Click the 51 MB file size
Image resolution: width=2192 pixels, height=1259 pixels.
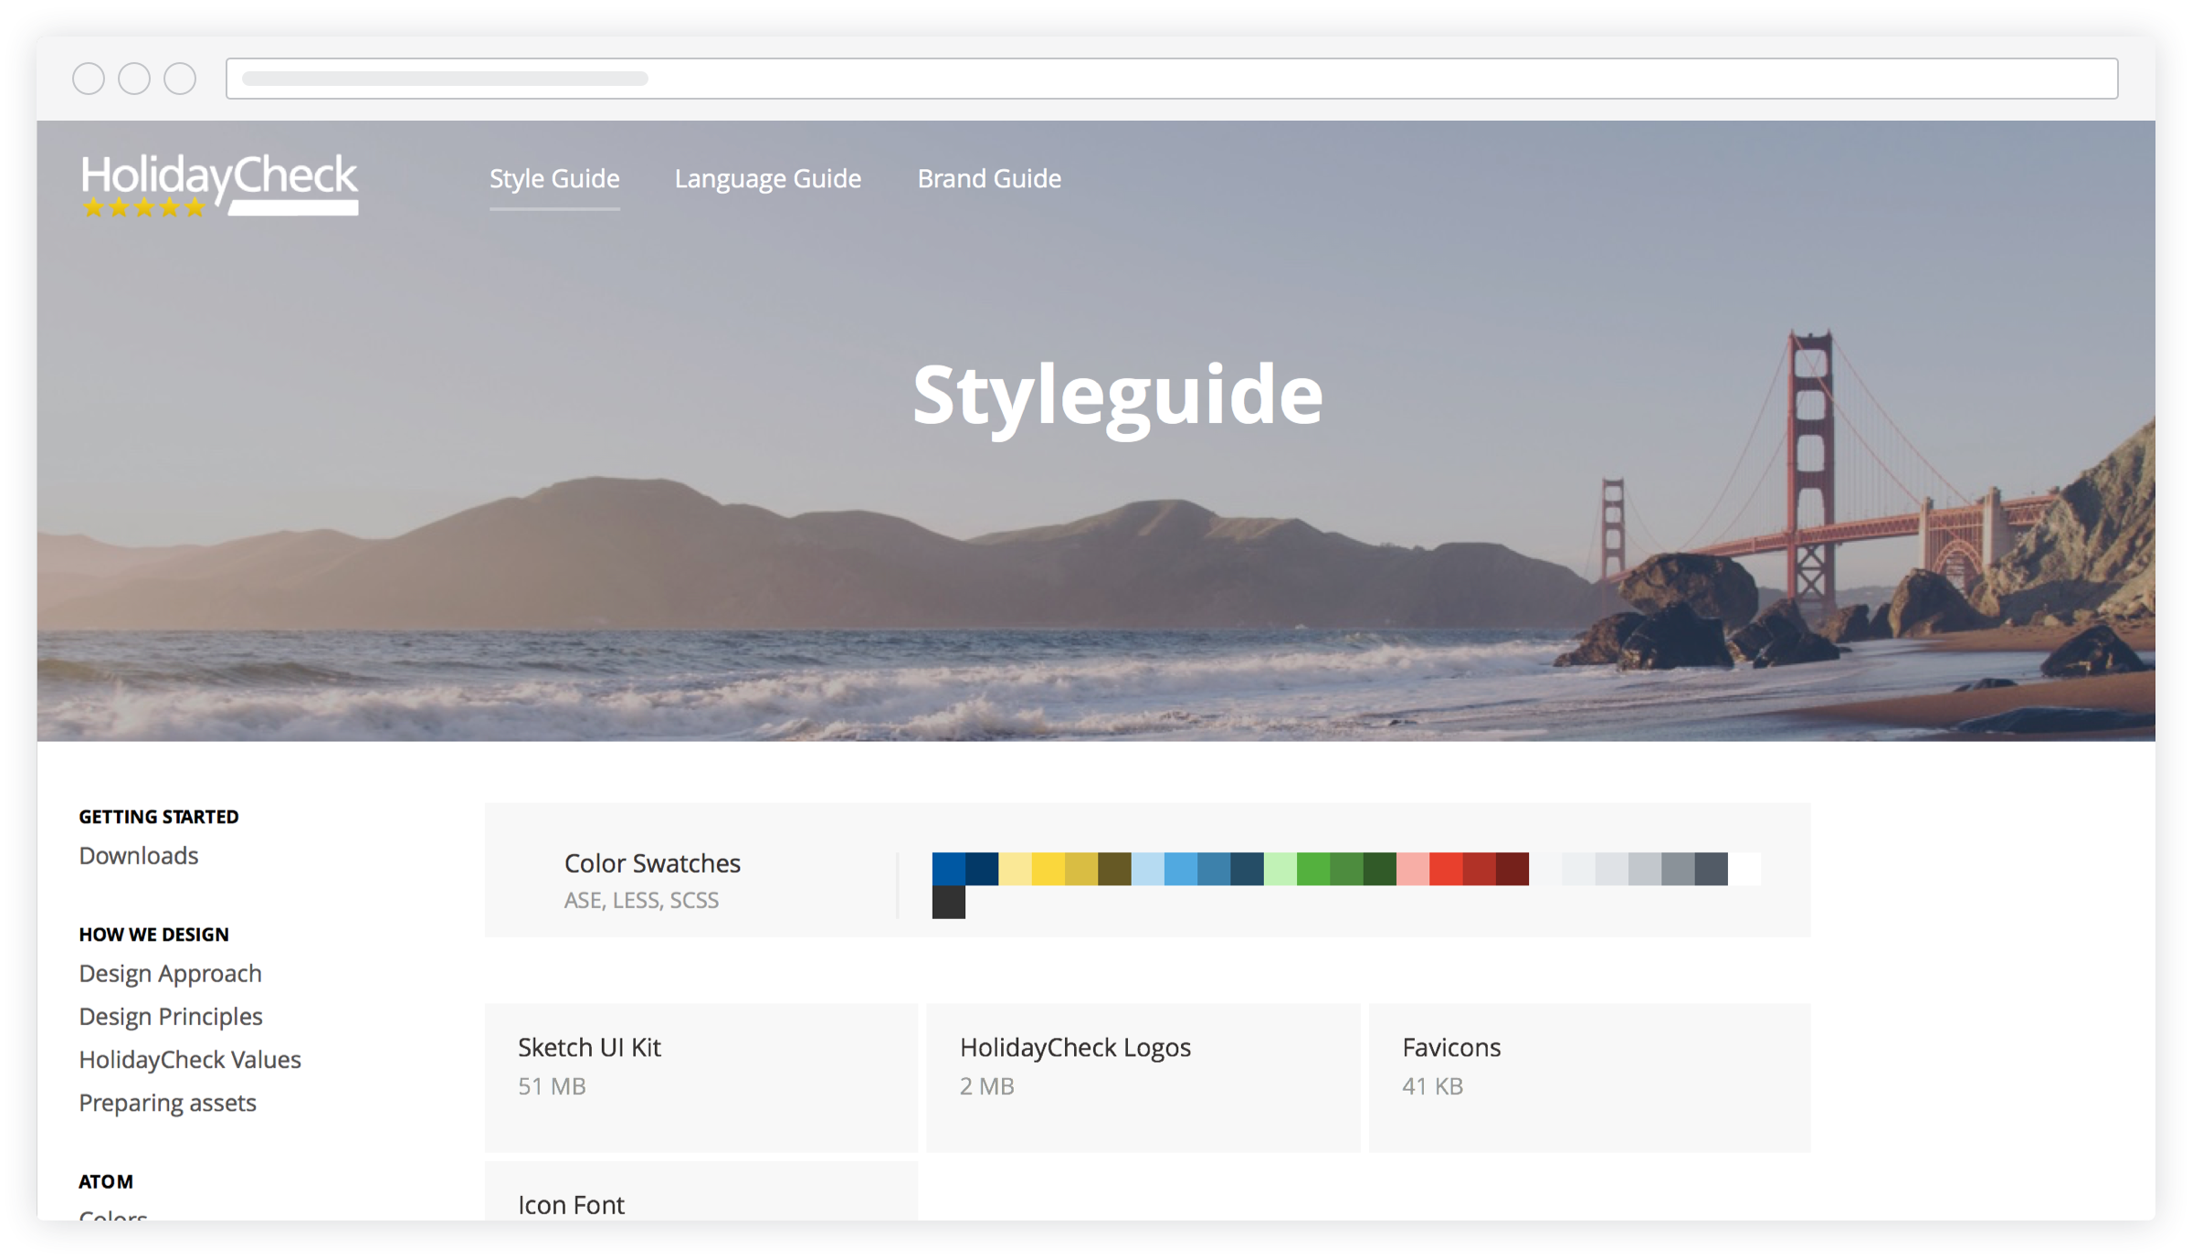(552, 1086)
